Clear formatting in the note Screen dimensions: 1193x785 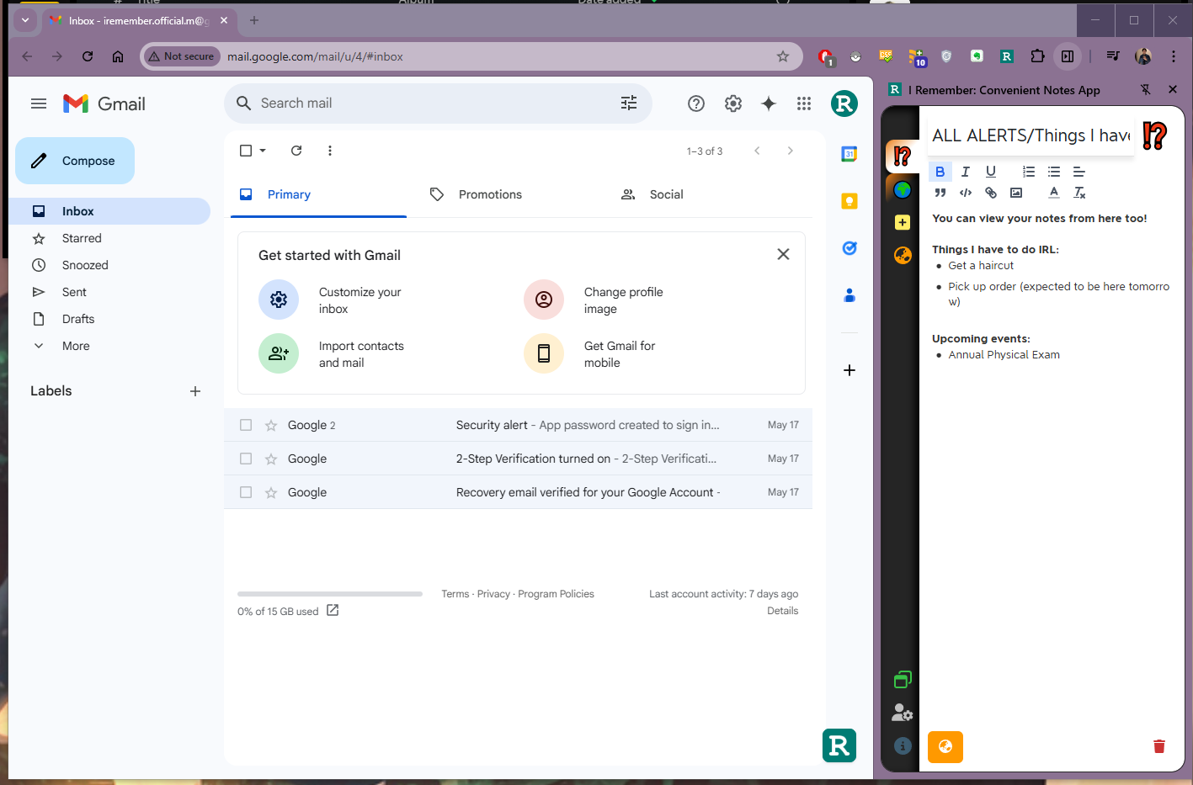click(1079, 193)
